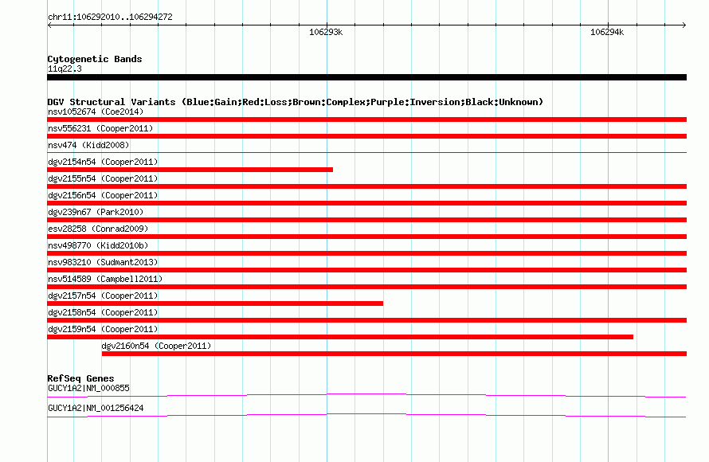This screenshot has width=709, height=462.
Task: Open the nsv1052674 (Coe2014) variant label
Action: click(96, 112)
